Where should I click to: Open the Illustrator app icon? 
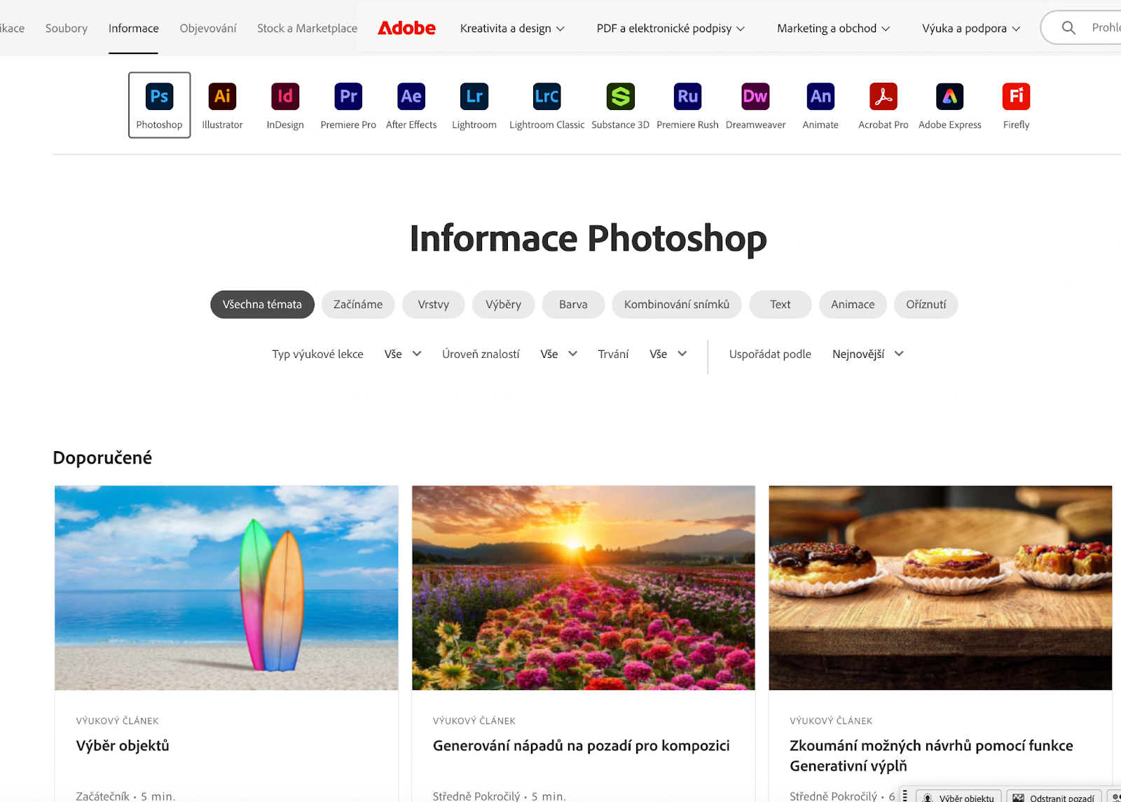click(222, 97)
